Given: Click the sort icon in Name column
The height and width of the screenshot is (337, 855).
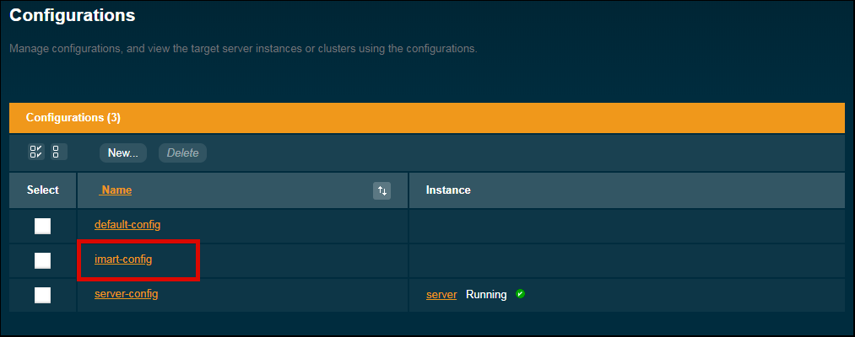Looking at the screenshot, I should (x=382, y=191).
